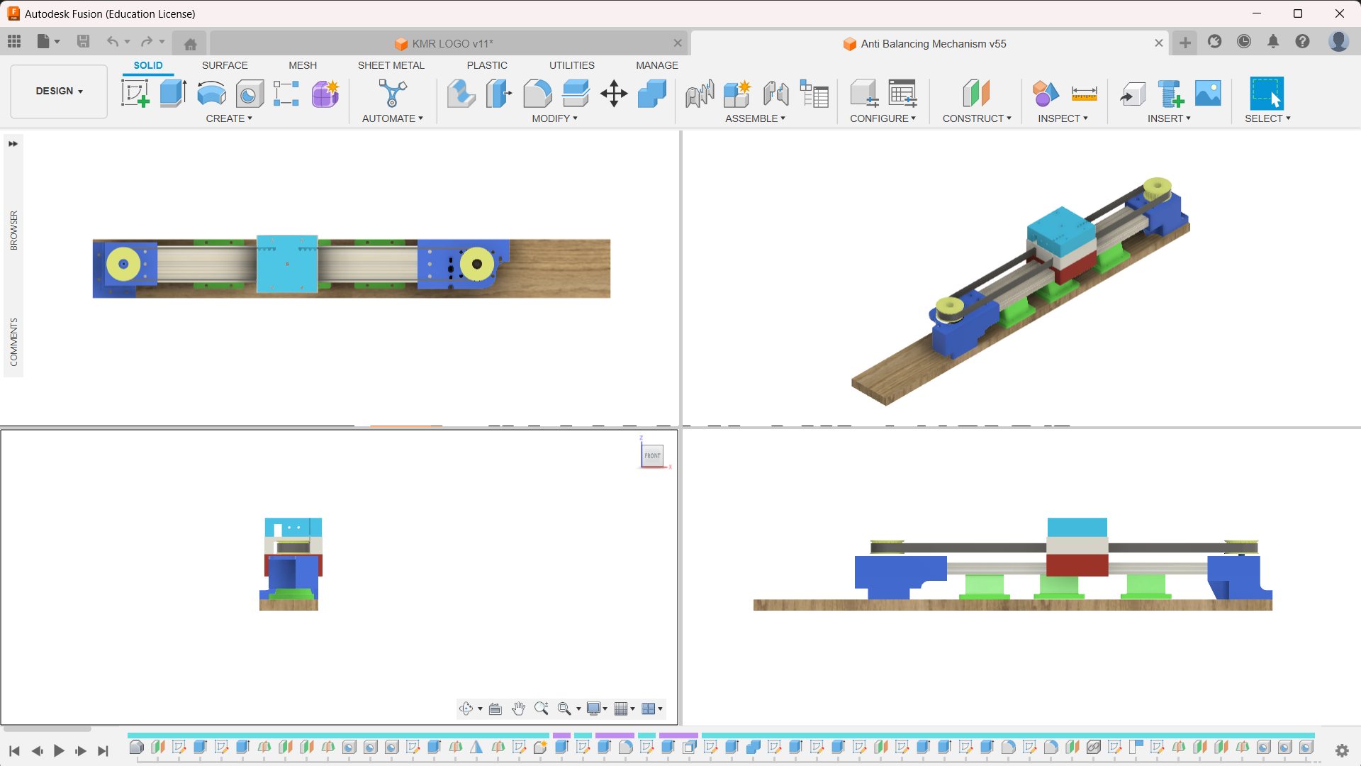The height and width of the screenshot is (766, 1361).
Task: Expand the CREATE menu dropdown
Action: [229, 118]
